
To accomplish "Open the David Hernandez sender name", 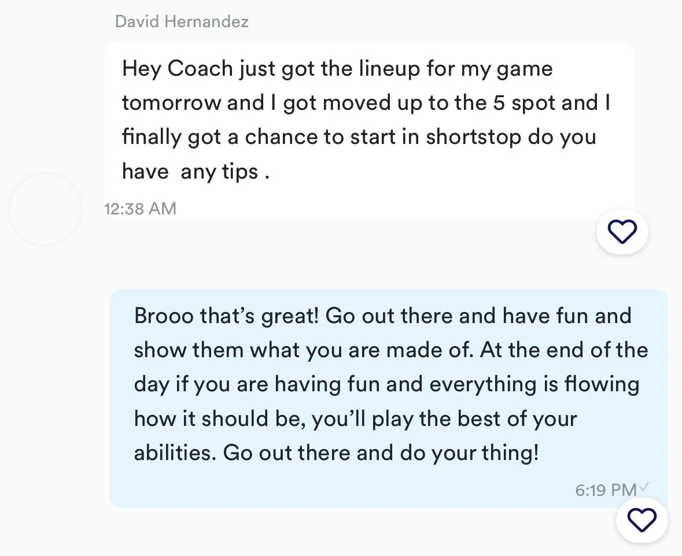I will click(x=182, y=21).
